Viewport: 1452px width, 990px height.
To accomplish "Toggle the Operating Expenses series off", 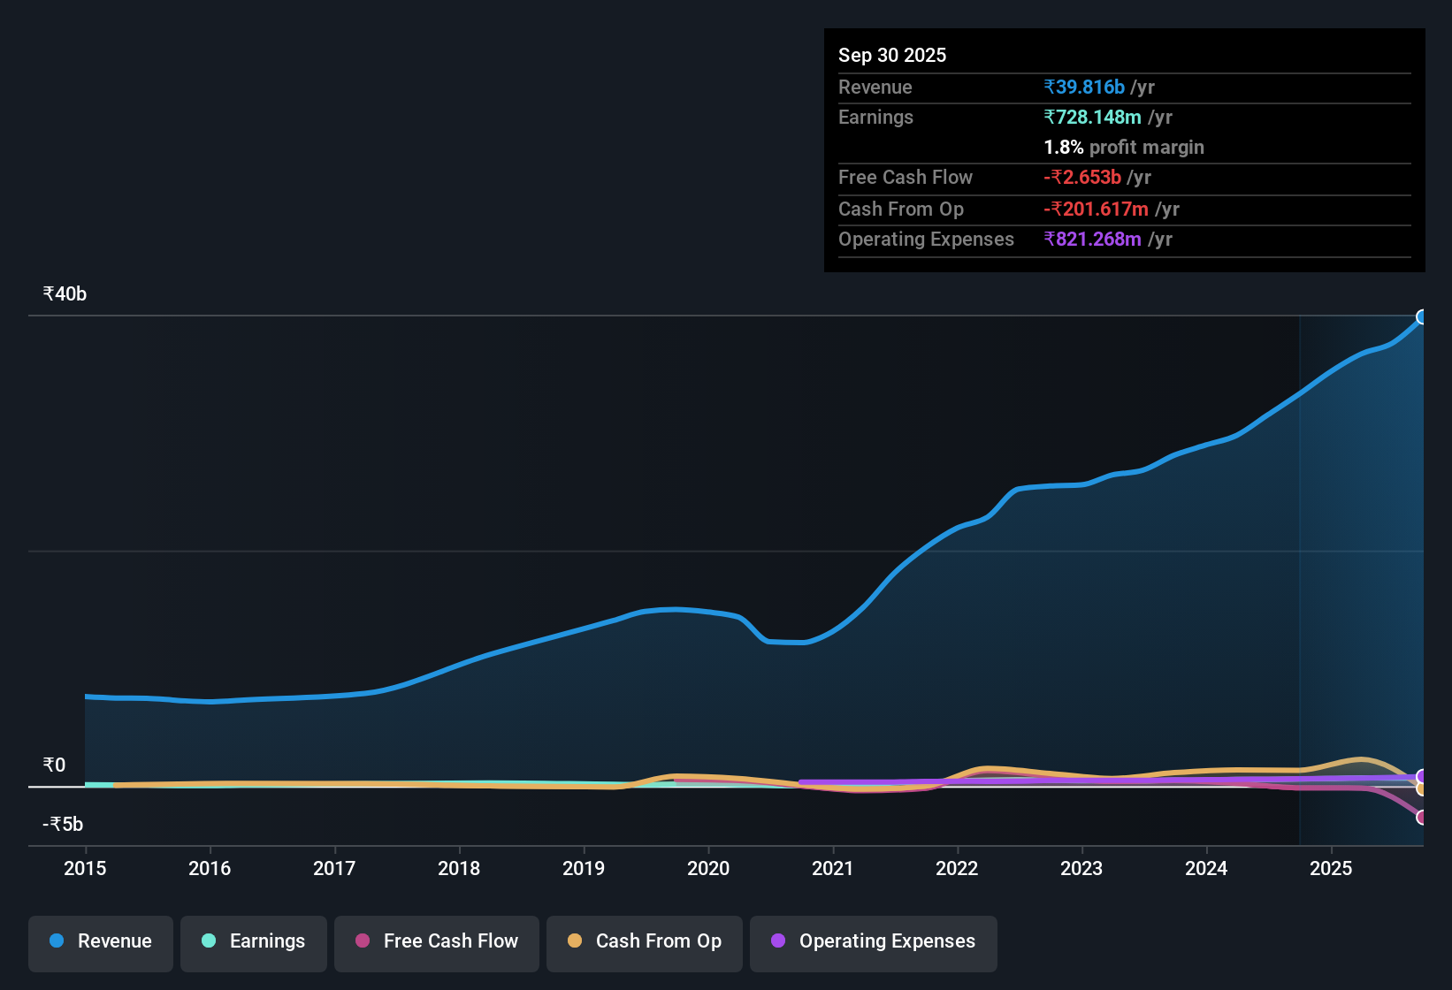I will tap(873, 941).
